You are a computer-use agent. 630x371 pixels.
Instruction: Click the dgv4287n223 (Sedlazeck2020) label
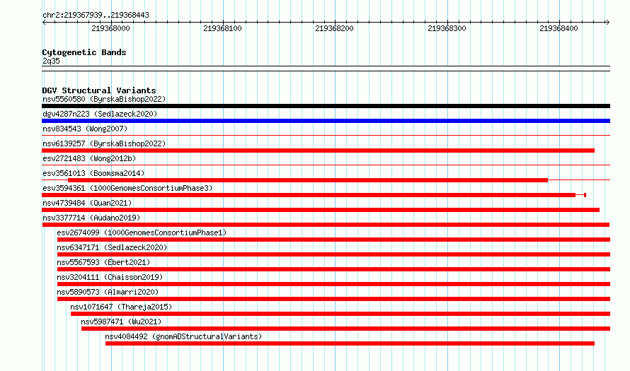point(100,114)
